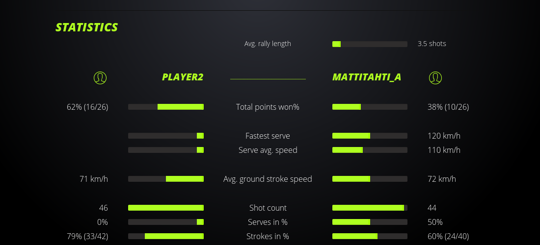Select the MATTITAHTI_A player name

point(367,77)
